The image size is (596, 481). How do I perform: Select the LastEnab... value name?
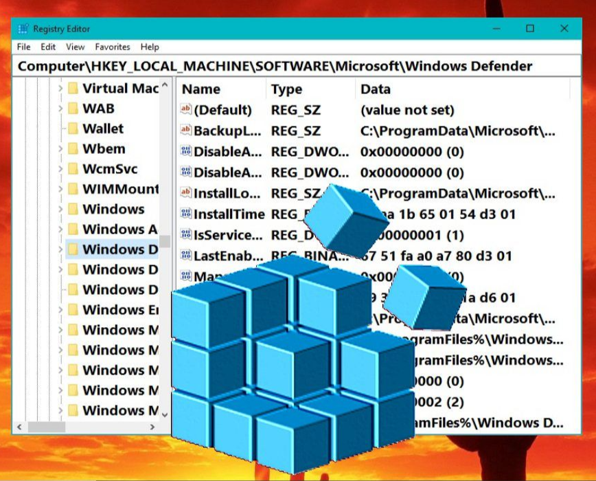228,256
